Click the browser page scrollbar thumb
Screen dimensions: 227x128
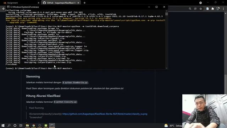click(x=226, y=84)
